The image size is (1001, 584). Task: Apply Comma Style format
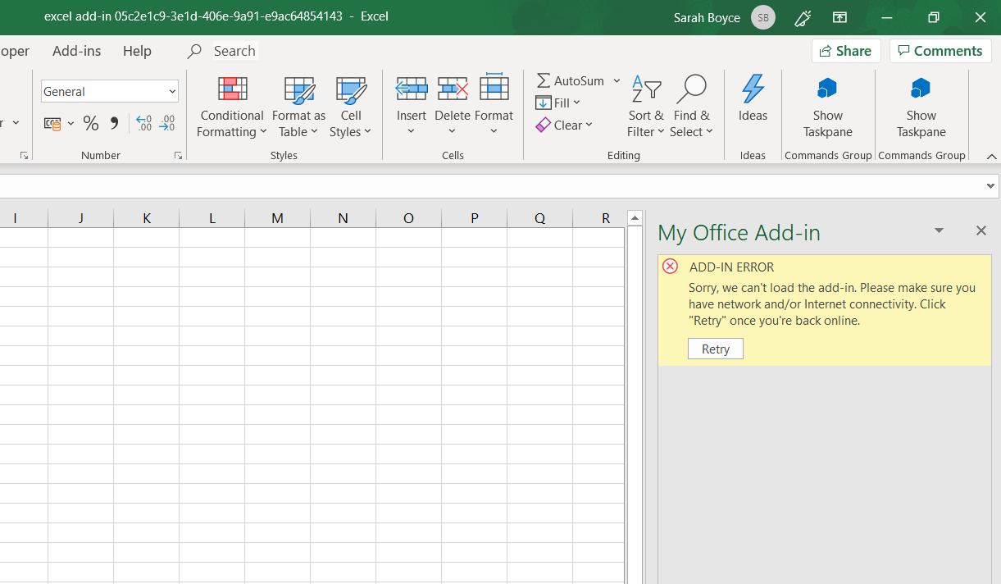click(x=114, y=124)
